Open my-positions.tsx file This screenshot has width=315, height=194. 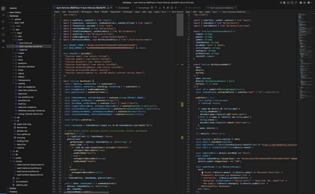click(x=25, y=97)
